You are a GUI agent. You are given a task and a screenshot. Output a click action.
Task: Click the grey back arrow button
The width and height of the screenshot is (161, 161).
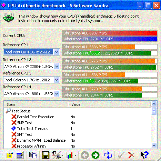click(x=85, y=155)
